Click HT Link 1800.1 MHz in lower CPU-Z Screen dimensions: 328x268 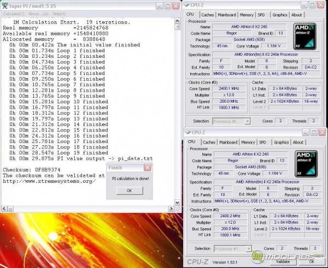(x=230, y=235)
